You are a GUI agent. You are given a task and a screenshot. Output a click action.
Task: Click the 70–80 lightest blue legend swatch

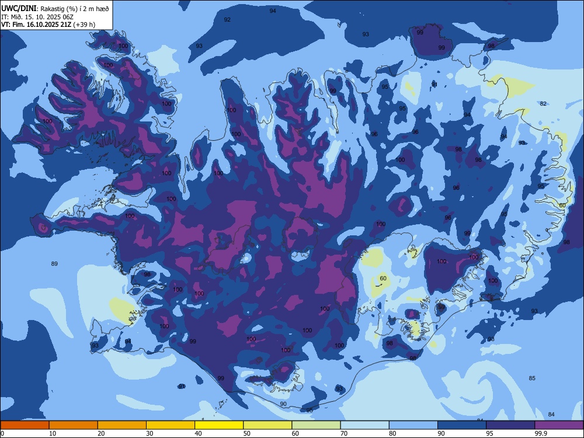(x=364, y=425)
